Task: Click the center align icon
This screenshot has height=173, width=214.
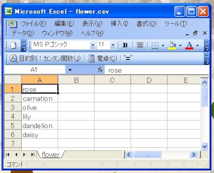Action: 140,45
